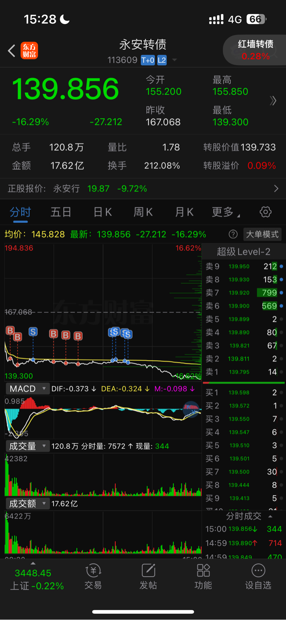The height and width of the screenshot is (620, 286).
Task: Select 买7 order at 139.500
Action: (244, 472)
